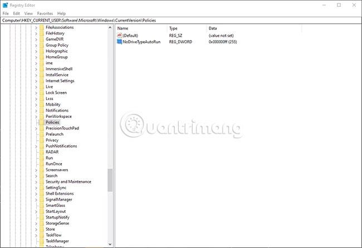Maximize the Registry Editor window
The height and width of the screenshot is (248, 362).
pos(339,5)
